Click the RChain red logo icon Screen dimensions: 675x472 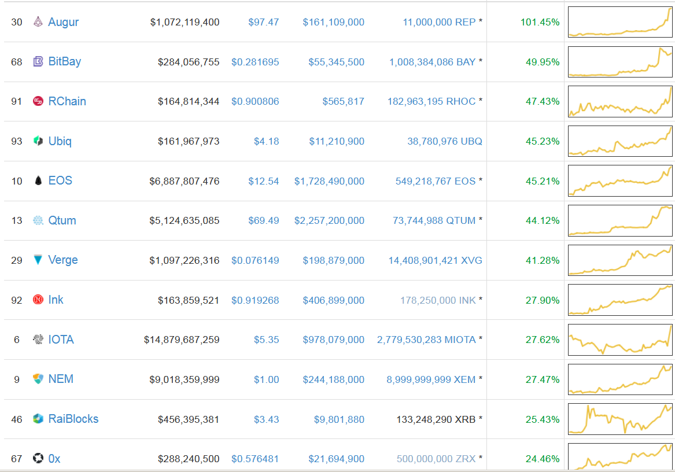(x=38, y=101)
